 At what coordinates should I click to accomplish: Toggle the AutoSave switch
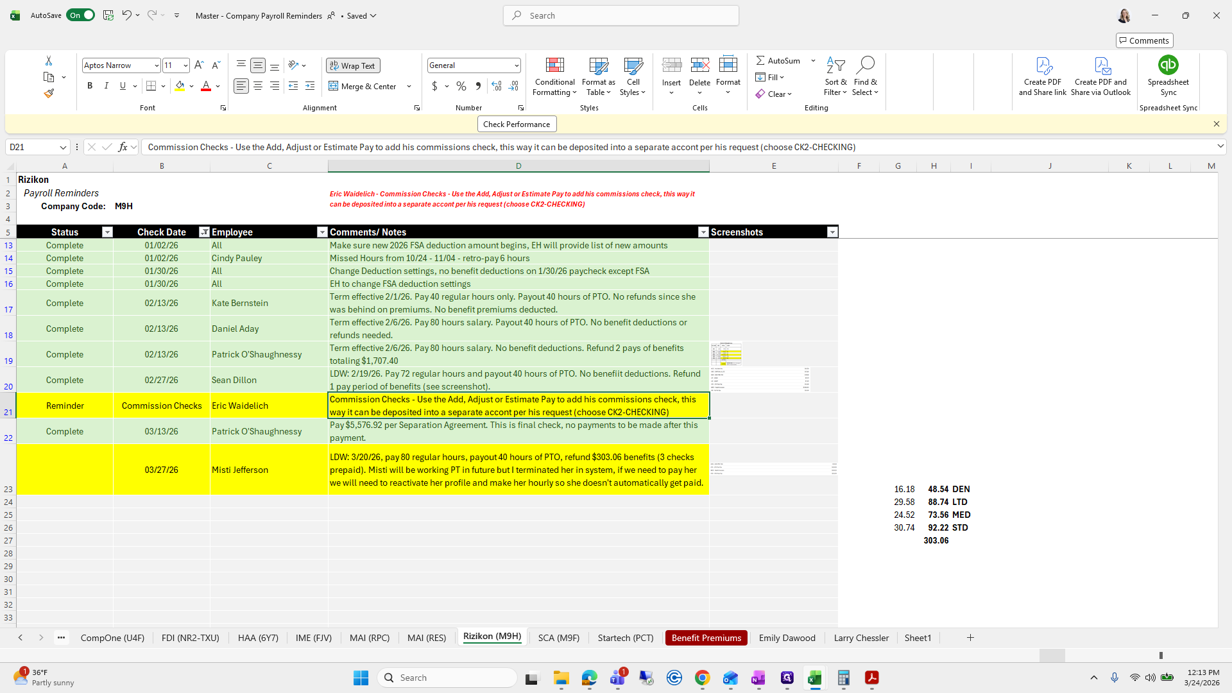[81, 15]
